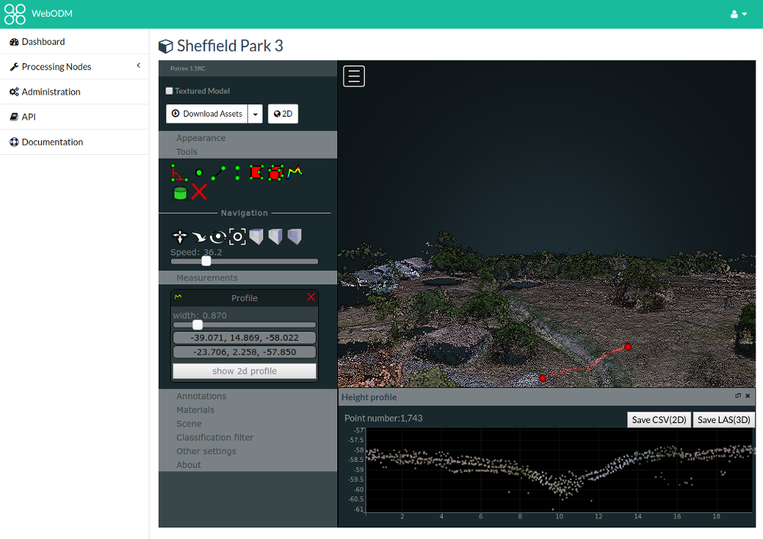Click the Point number:1,743 label
Viewport: 763px width, 539px height.
pos(384,418)
